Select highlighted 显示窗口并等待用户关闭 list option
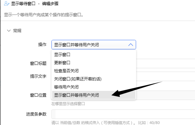This screenshot has height=125, width=195. 94,95
